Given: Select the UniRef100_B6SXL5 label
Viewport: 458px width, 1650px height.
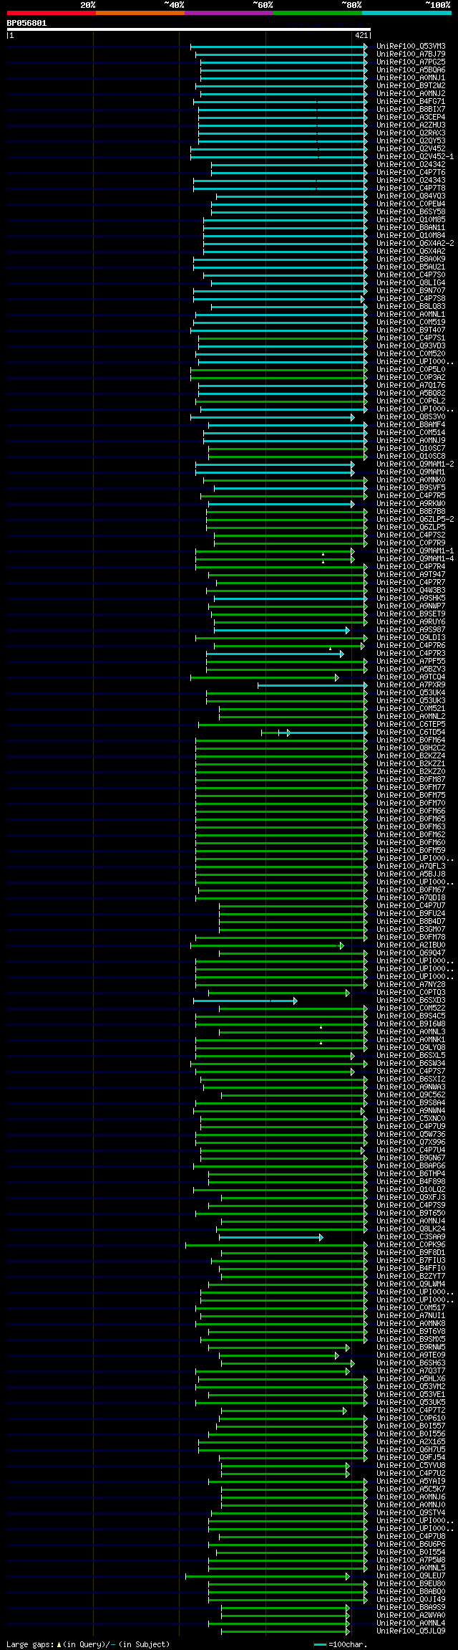Looking at the screenshot, I should click(x=411, y=1056).
